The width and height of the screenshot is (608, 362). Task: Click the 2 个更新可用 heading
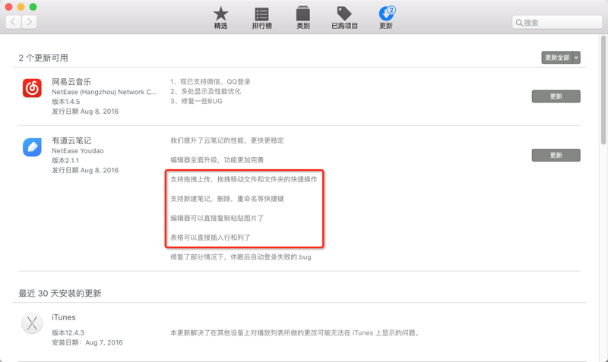43,58
